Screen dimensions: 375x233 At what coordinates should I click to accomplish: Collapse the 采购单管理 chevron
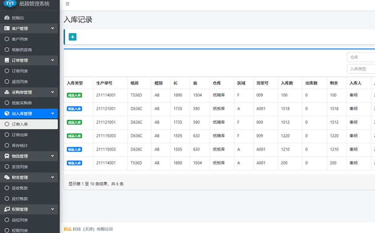(x=52, y=92)
